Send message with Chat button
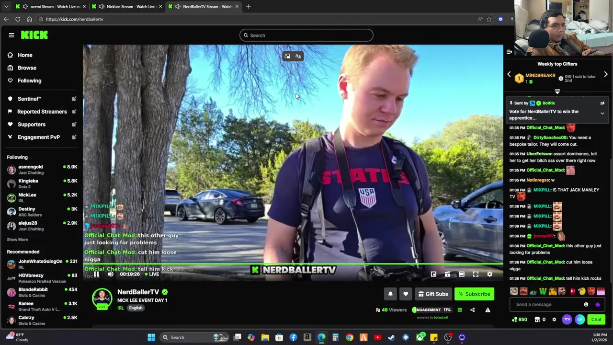Viewport: 613px width, 345px height. (x=596, y=320)
